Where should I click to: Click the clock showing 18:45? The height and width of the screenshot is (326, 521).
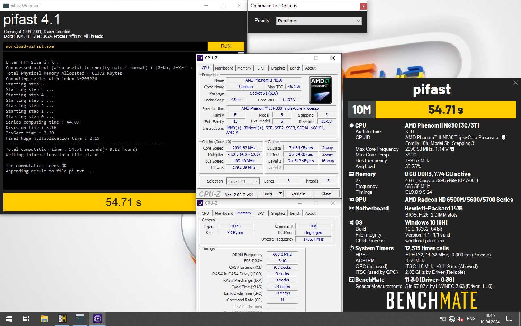(x=490, y=319)
